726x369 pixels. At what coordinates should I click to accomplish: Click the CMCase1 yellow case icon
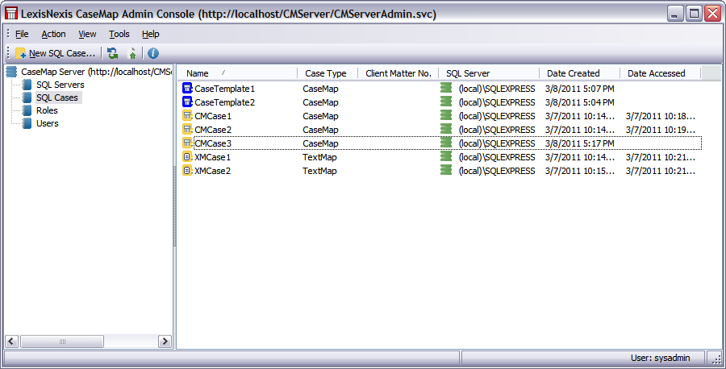(x=187, y=115)
